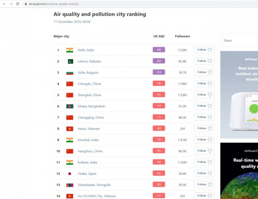Click the US AQI column header
Viewport: 258px width, 199px height.
point(159,36)
